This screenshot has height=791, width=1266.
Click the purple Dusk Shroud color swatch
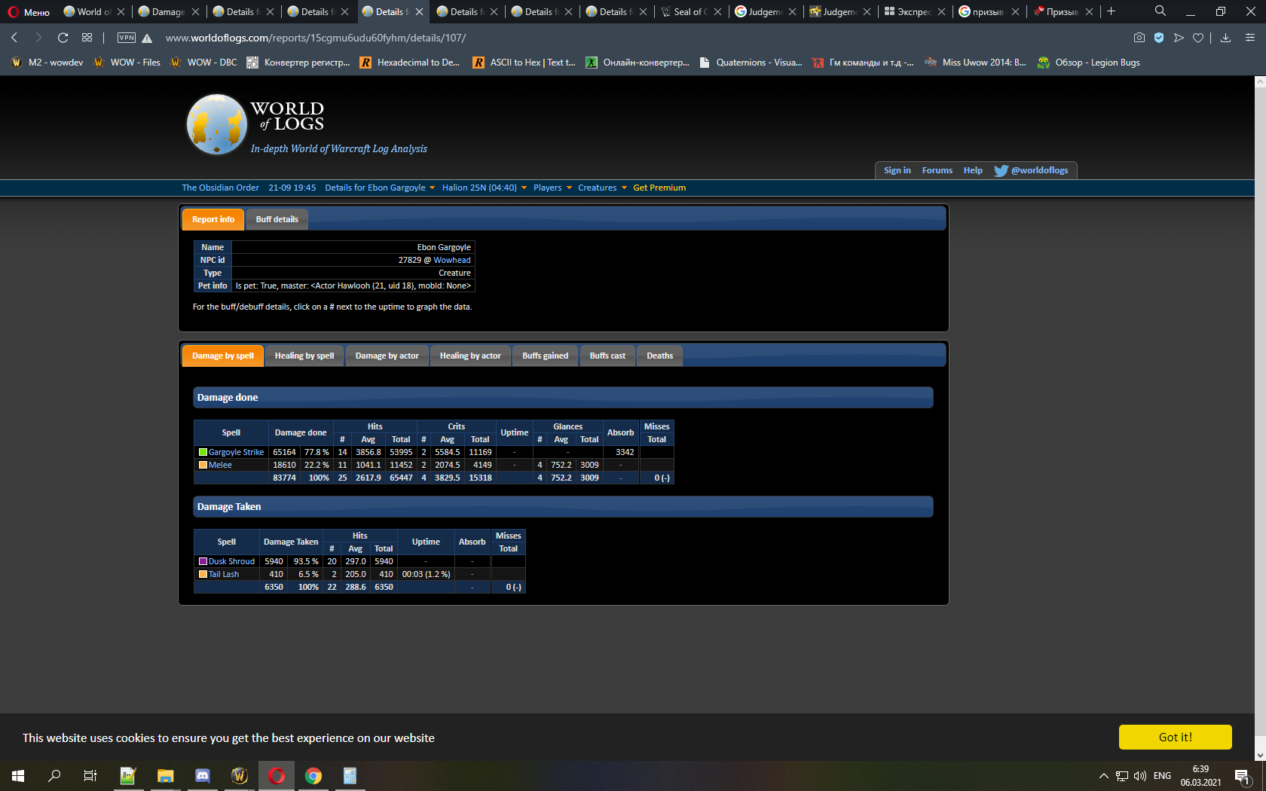click(203, 561)
